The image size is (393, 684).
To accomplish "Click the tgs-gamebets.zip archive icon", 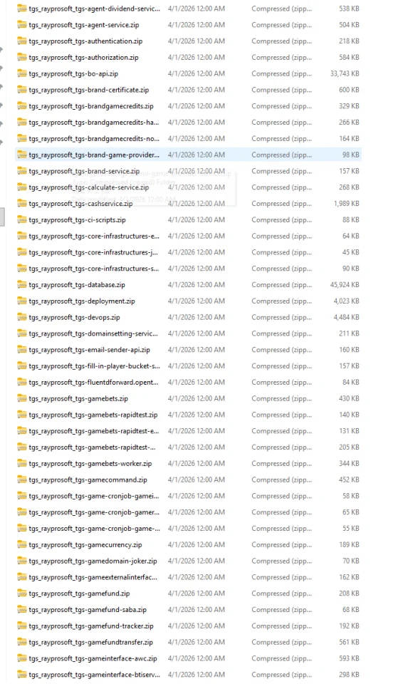I will click(x=22, y=398).
